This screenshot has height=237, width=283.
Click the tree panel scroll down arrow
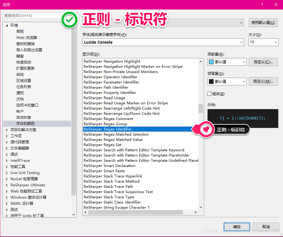(x=73, y=215)
